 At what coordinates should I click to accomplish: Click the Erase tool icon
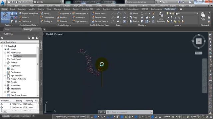(x=153, y=13)
